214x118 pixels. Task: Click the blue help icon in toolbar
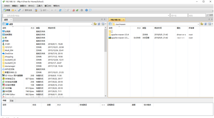click(86, 10)
